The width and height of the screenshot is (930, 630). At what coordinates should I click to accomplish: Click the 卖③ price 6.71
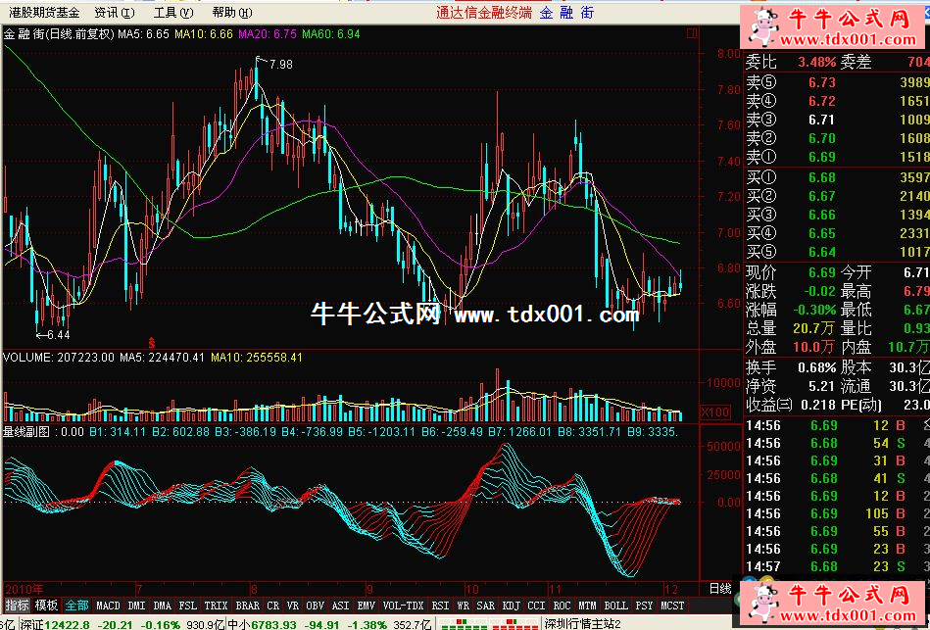click(x=822, y=120)
